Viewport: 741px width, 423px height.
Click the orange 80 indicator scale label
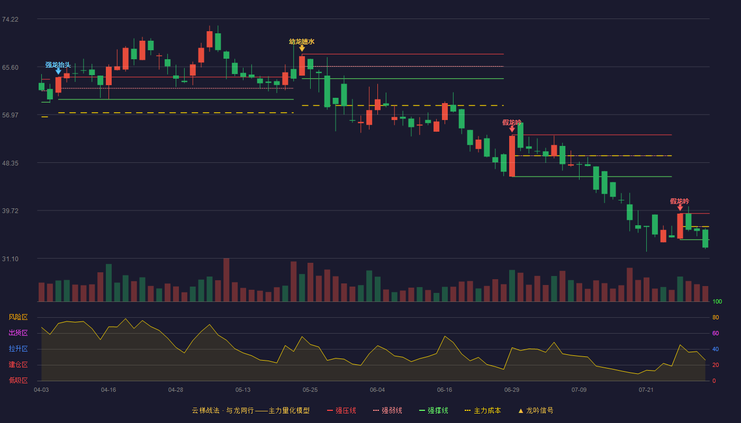[x=716, y=317]
